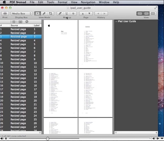This screenshot has width=164, height=141.
Task: Apply underline markup
Action: 67,13
